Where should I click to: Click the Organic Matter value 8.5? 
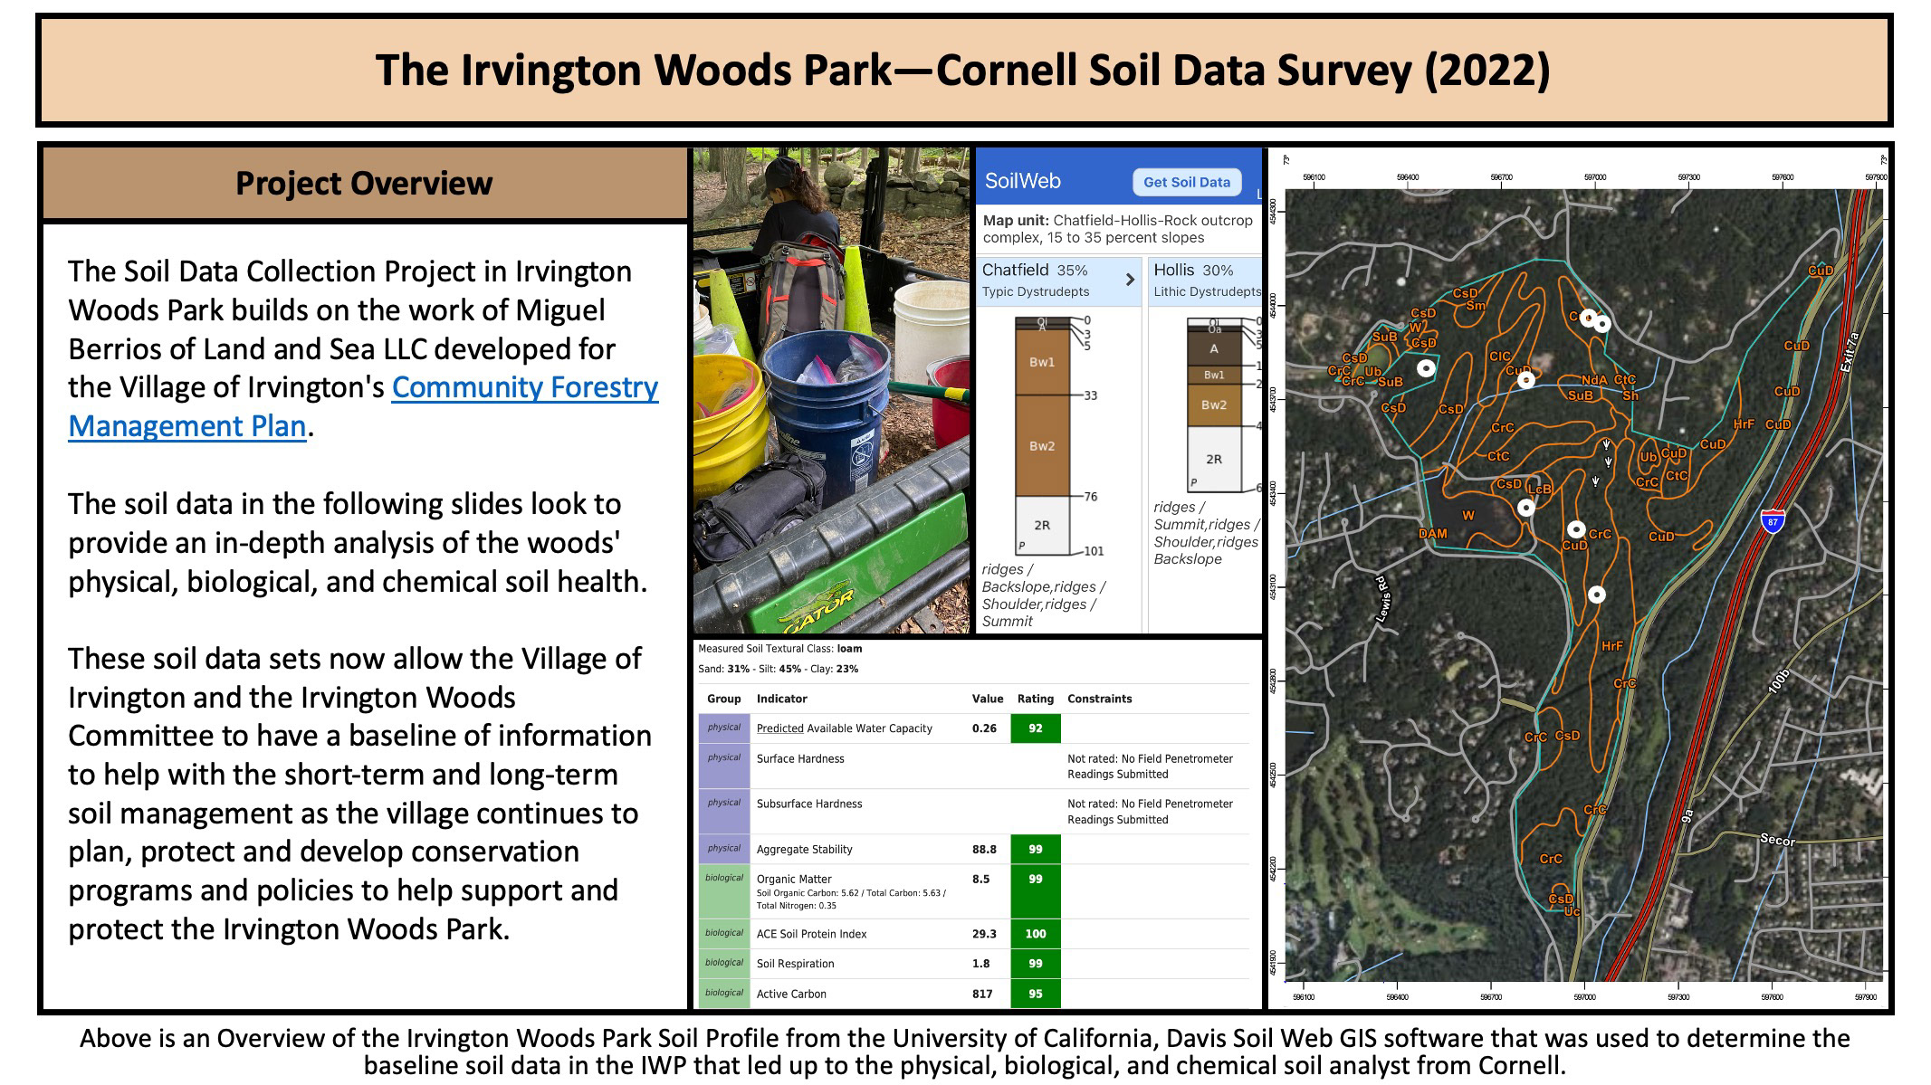(980, 879)
